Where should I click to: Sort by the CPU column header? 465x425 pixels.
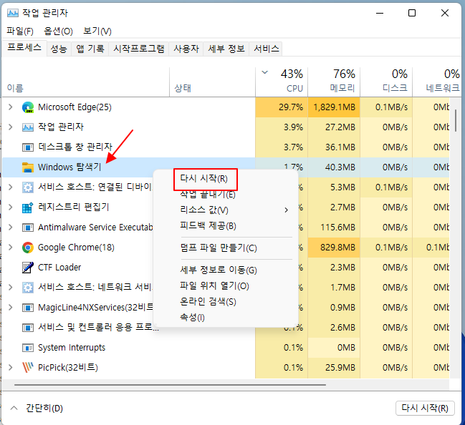click(x=282, y=82)
